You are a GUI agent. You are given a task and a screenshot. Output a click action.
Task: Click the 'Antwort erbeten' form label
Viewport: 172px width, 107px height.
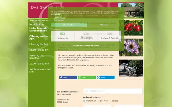(92, 97)
